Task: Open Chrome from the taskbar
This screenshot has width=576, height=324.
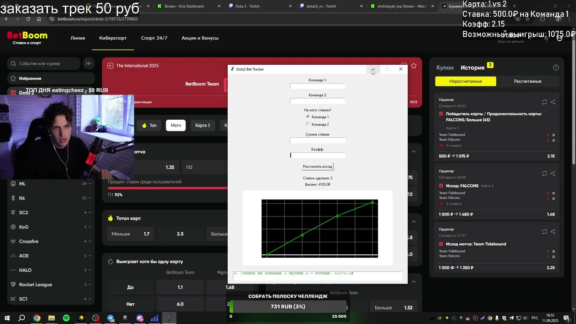Action: pos(37,318)
